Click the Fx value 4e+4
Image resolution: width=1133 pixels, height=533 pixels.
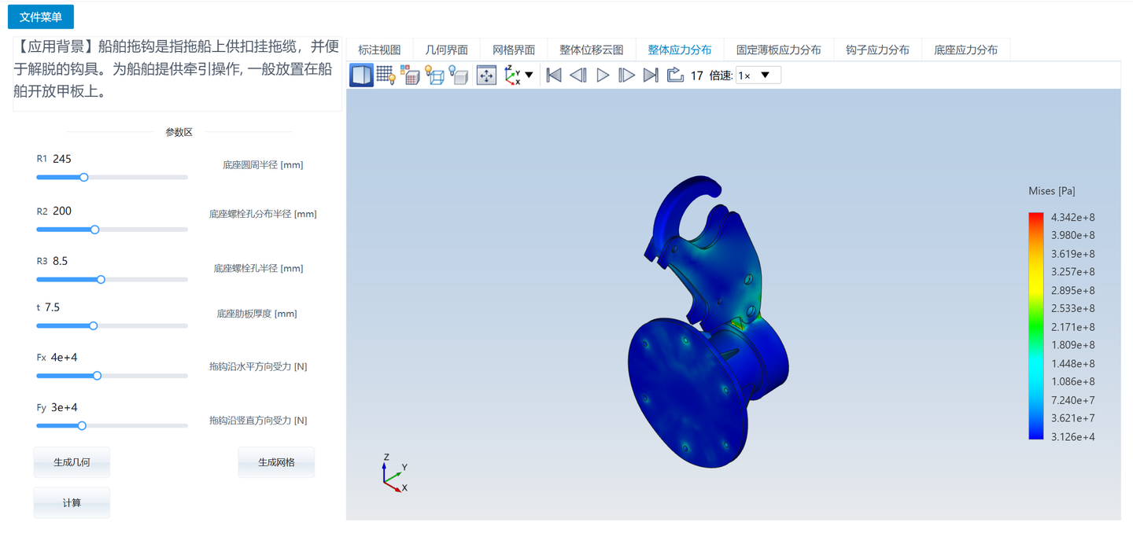tap(64, 358)
